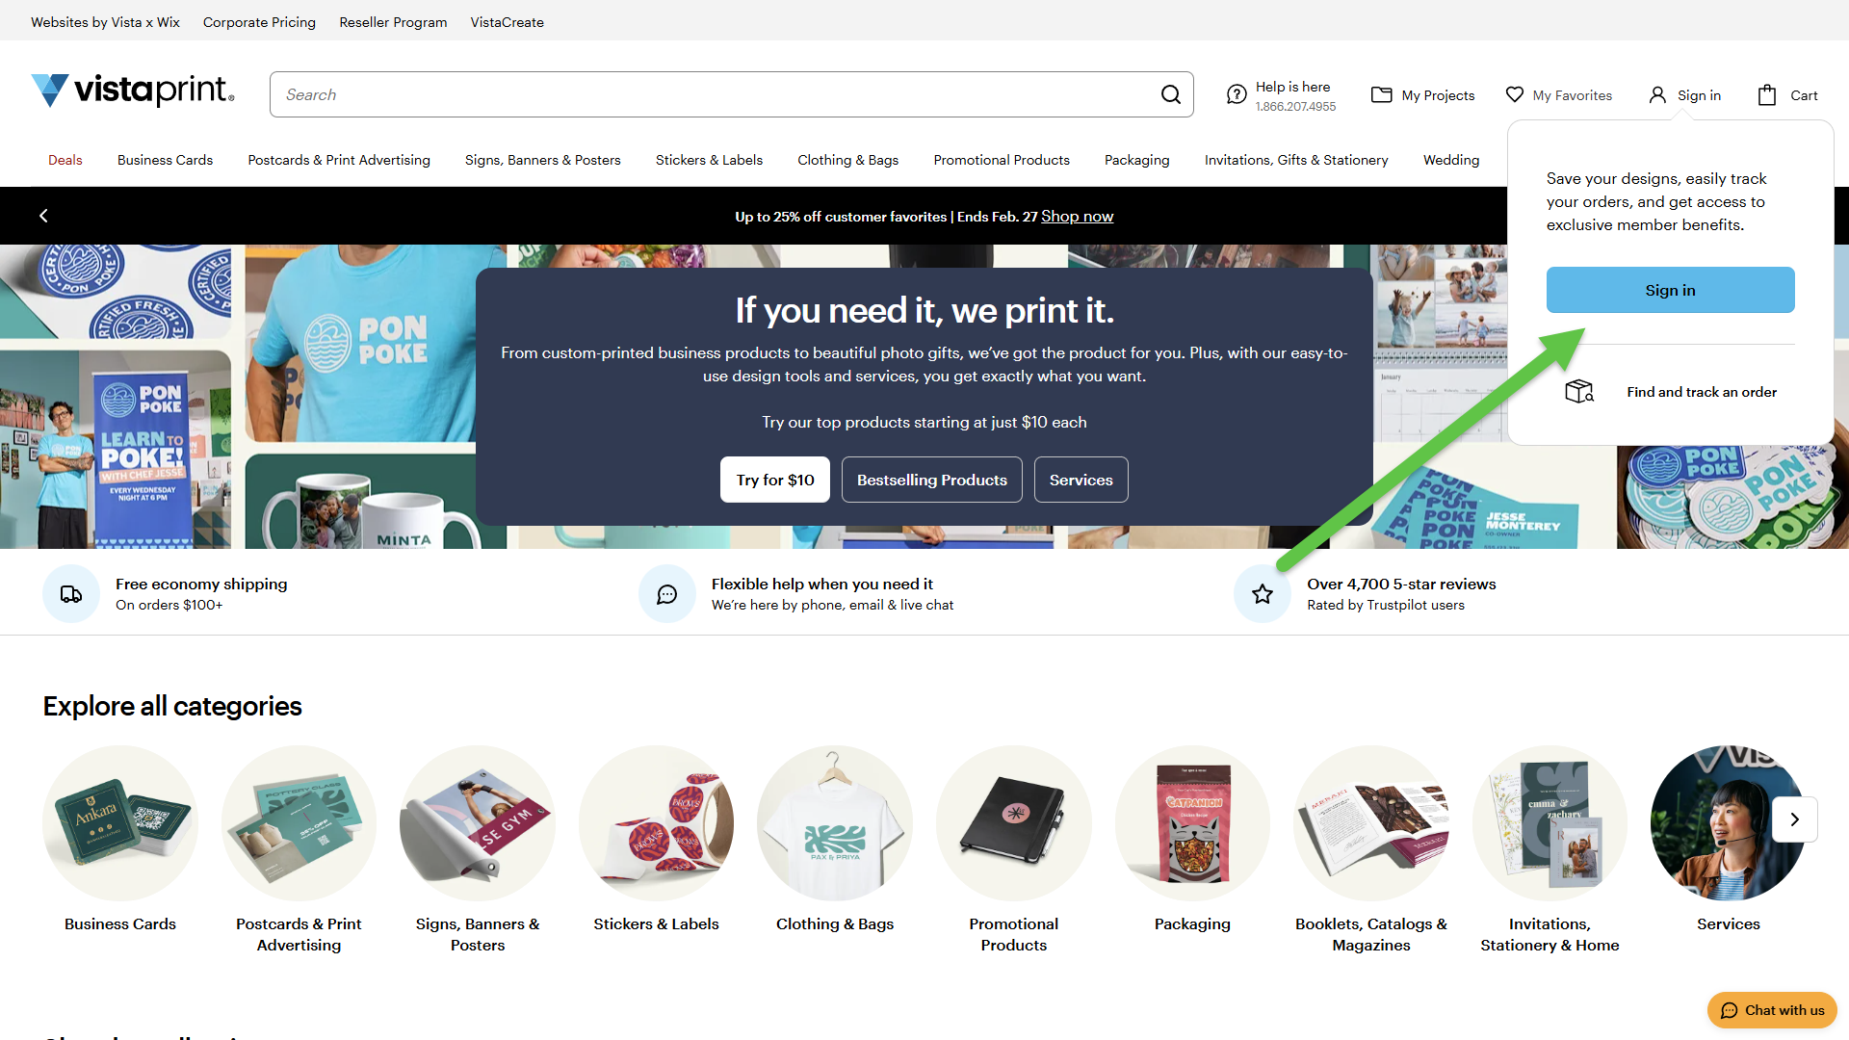Click 'Free economy shipping' text
The image size is (1849, 1040).
pos(201,584)
